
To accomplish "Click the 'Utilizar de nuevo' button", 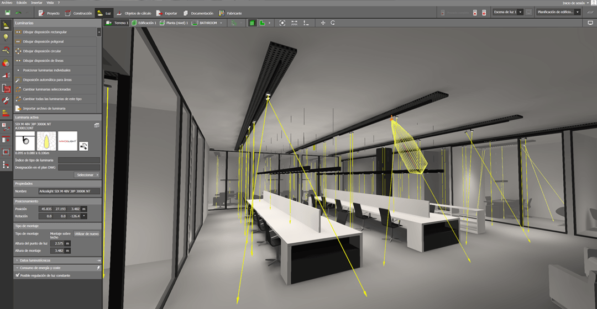I will pos(86,234).
